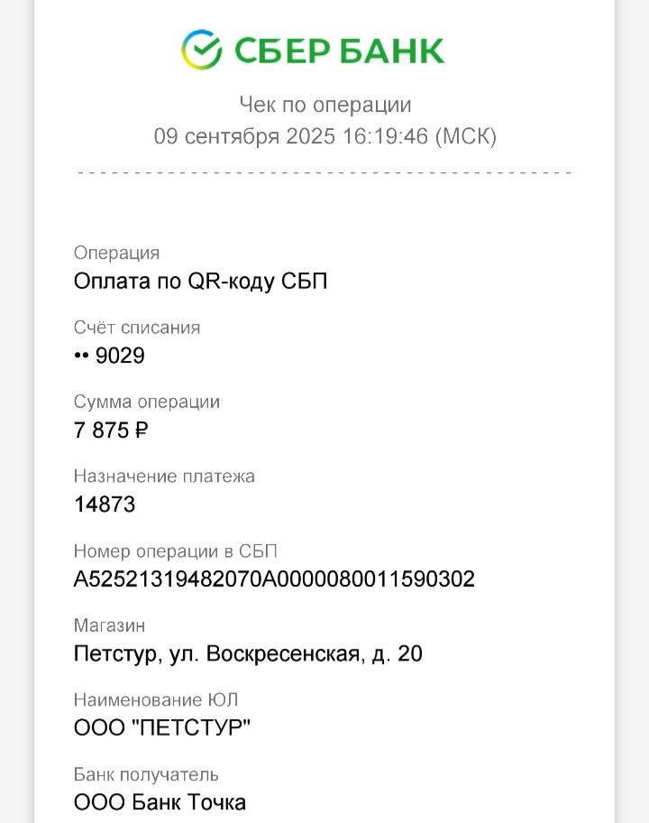Click the Сумма операции label
649x823 pixels.
pos(147,402)
